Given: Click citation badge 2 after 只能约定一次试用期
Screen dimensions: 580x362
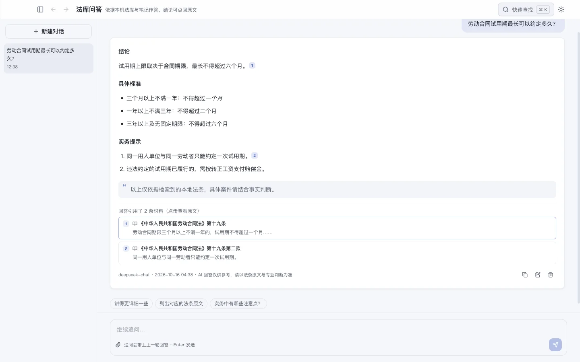Looking at the screenshot, I should point(255,156).
